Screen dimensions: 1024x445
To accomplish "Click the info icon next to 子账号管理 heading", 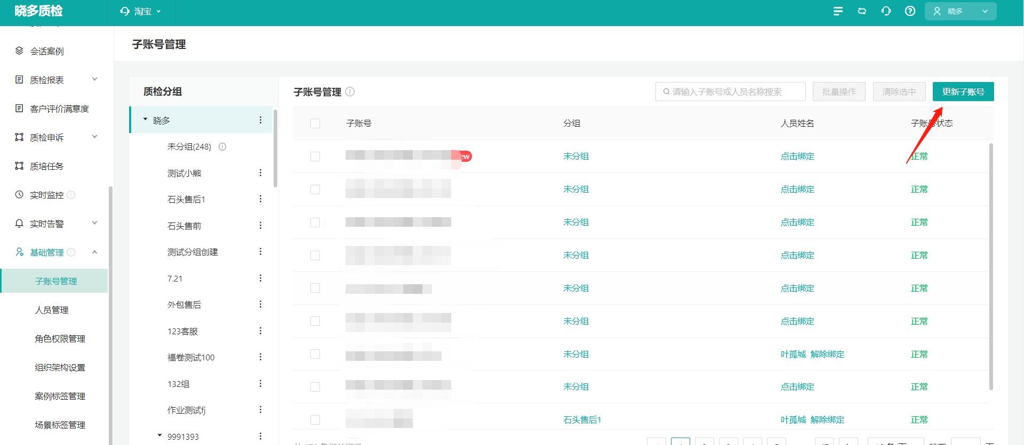I will tap(350, 92).
